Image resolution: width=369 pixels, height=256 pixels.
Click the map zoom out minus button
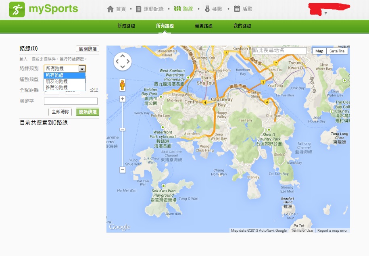[123, 170]
